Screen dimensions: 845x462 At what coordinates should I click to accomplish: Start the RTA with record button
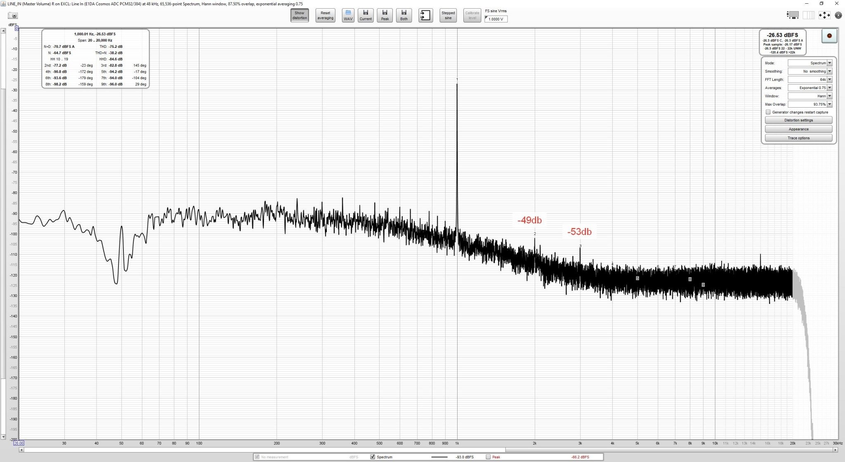[829, 36]
